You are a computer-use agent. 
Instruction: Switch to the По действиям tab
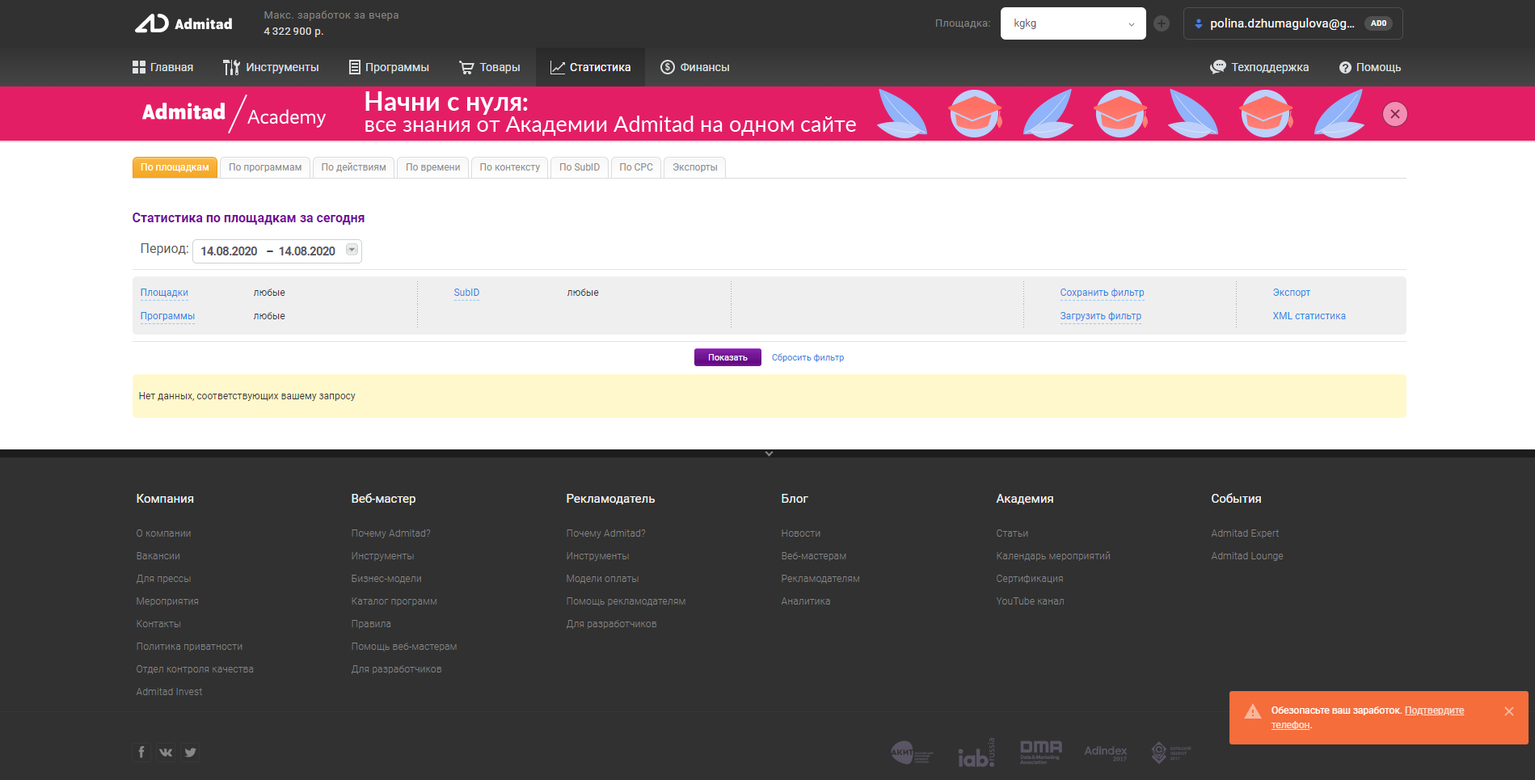click(x=353, y=167)
